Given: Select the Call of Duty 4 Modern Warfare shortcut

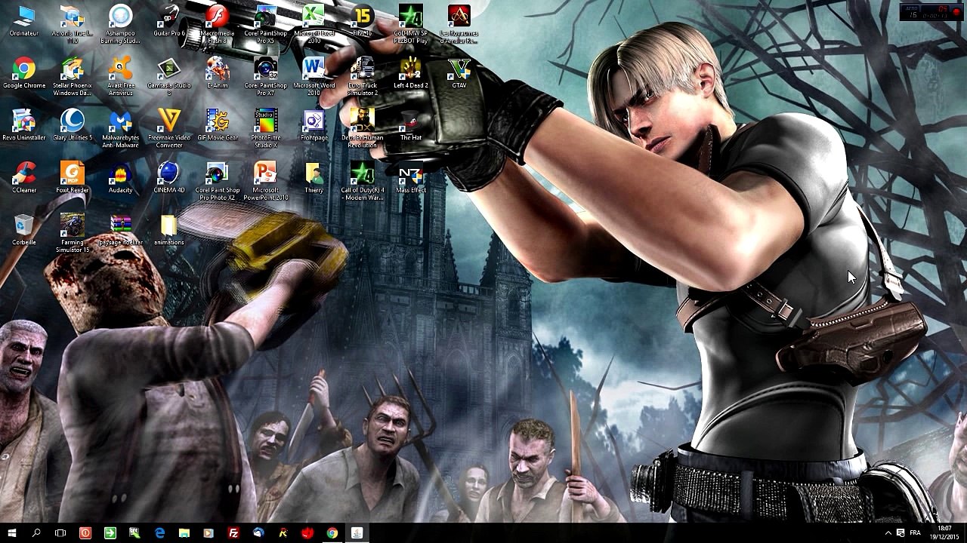Looking at the screenshot, I should (363, 182).
